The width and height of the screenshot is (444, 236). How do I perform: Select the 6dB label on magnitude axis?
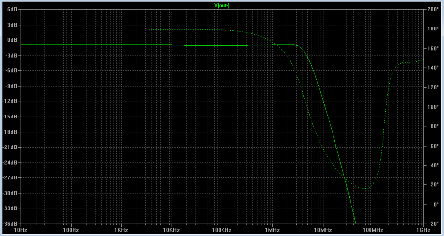(x=12, y=9)
